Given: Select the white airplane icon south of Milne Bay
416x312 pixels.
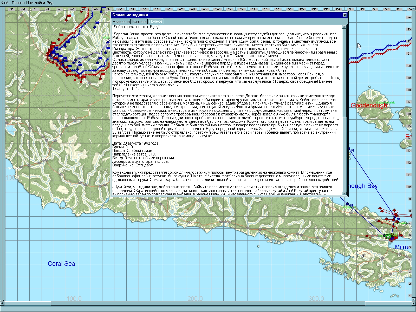Looking at the screenshot, I should coord(363,256).
